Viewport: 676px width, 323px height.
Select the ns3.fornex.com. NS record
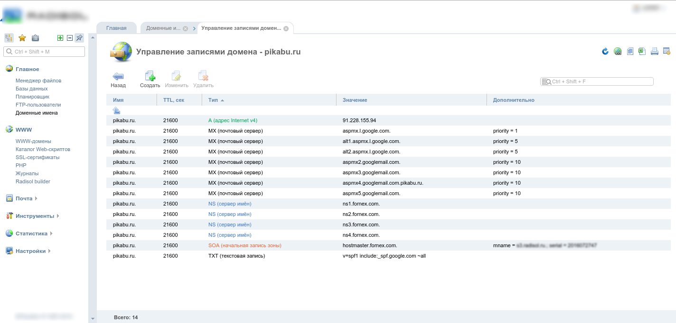click(388, 224)
